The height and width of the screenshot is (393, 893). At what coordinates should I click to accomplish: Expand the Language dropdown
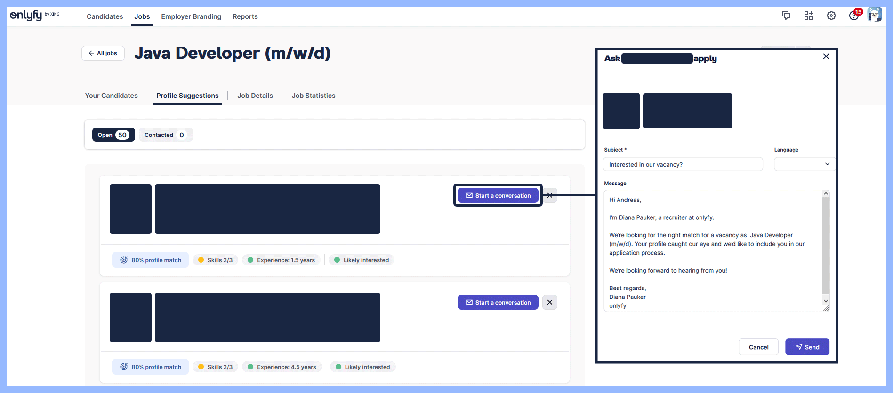pos(804,164)
